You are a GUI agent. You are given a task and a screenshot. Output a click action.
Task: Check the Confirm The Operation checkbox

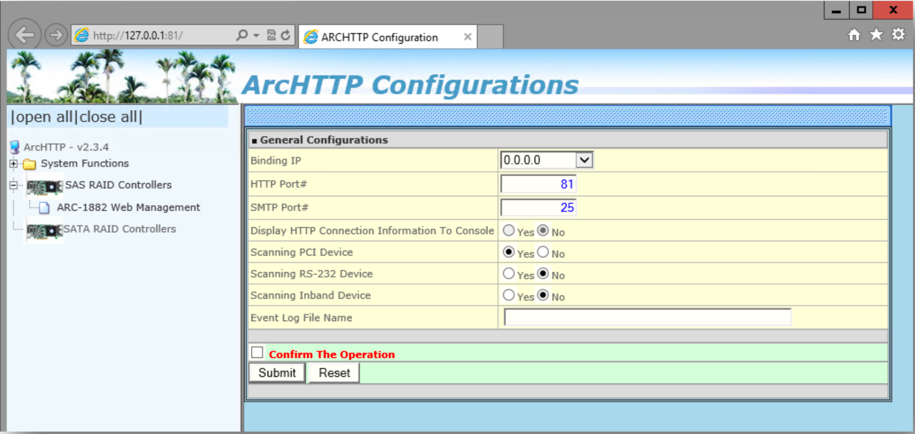click(257, 353)
